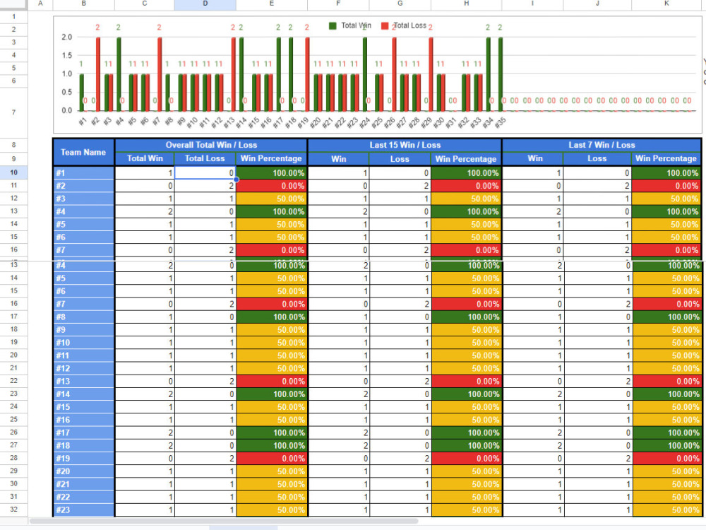This screenshot has width=706, height=530.
Task: Select the Total Win legend color square
Action: (x=333, y=25)
